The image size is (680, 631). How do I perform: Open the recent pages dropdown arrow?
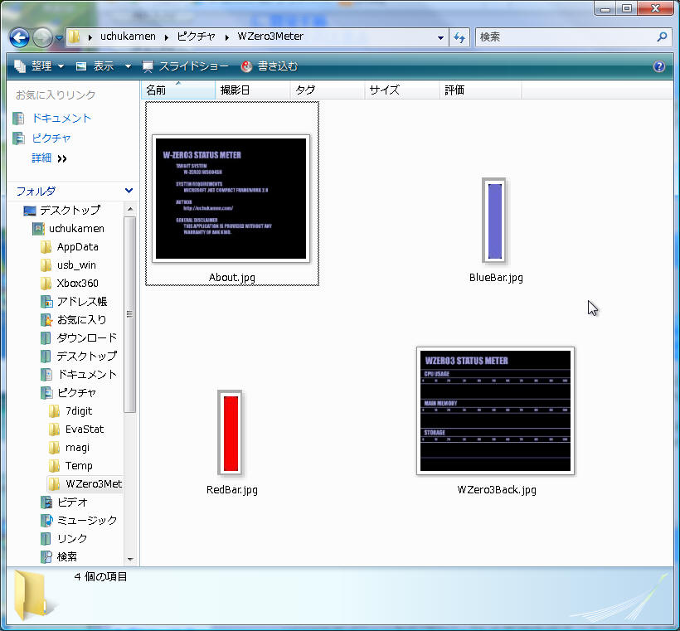point(59,38)
